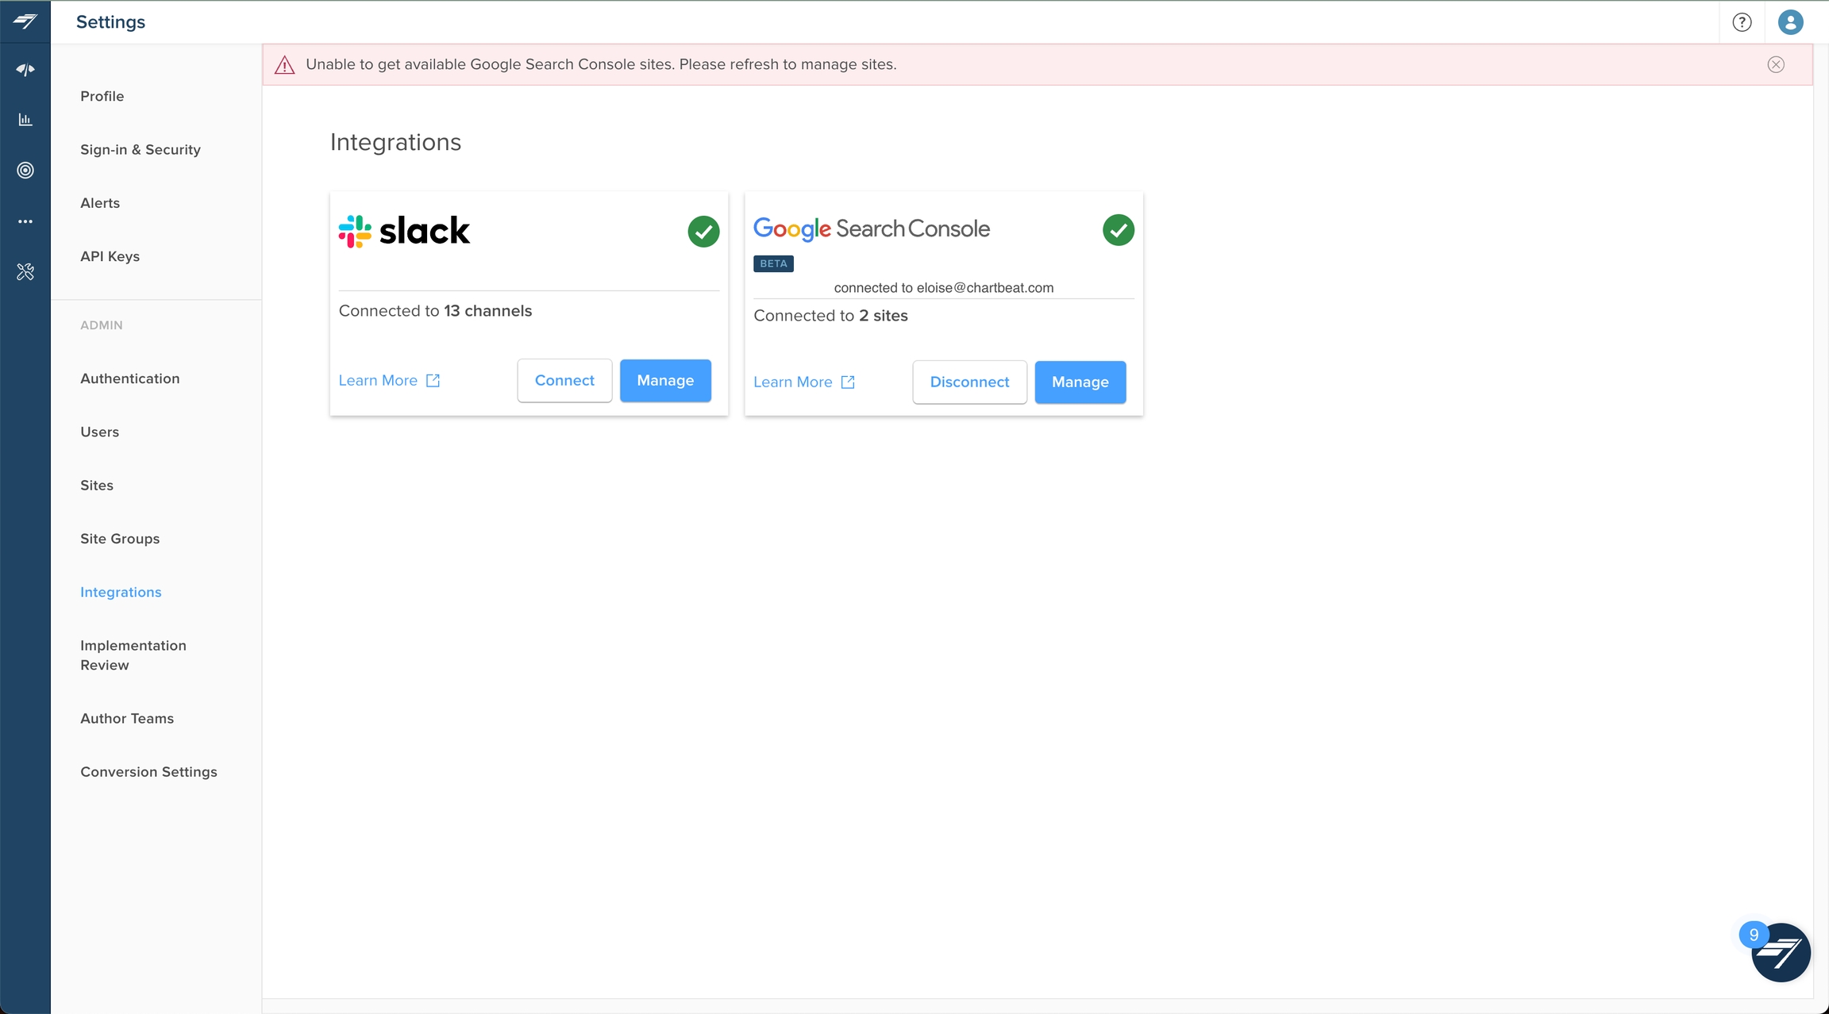This screenshot has height=1014, width=1829.
Task: Click the Slack Manage button
Action: tap(664, 381)
